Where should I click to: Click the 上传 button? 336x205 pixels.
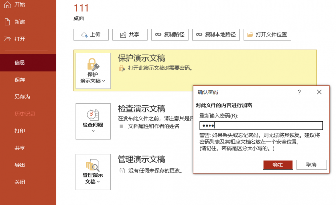[x=91, y=35]
